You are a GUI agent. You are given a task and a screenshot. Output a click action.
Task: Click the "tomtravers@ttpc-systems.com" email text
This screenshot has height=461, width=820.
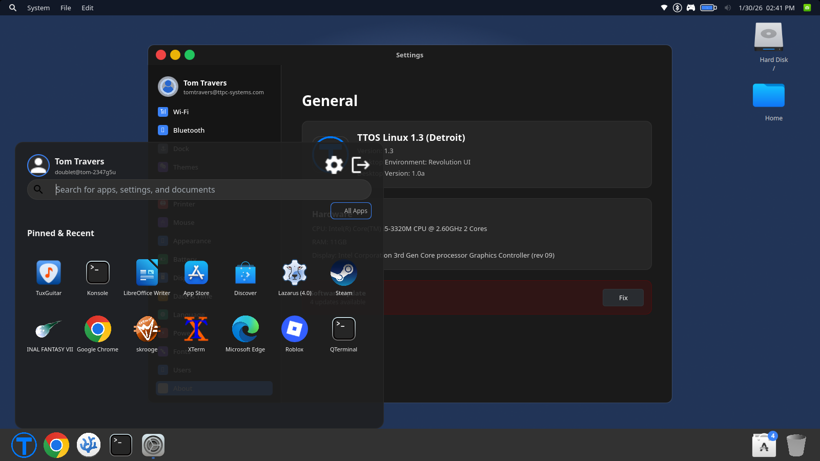click(223, 92)
